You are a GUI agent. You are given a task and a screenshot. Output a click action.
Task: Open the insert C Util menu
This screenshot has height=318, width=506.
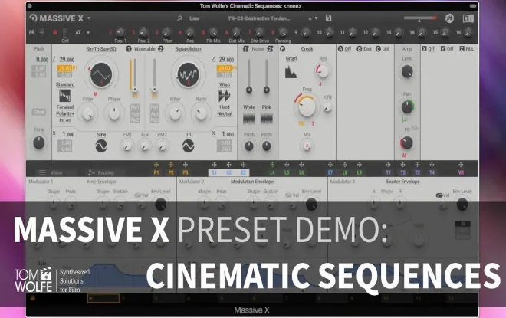386,49
